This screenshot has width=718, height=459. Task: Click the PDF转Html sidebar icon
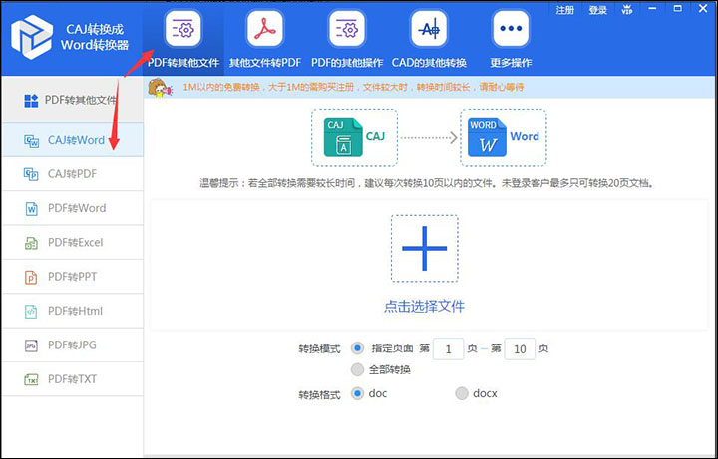click(31, 312)
